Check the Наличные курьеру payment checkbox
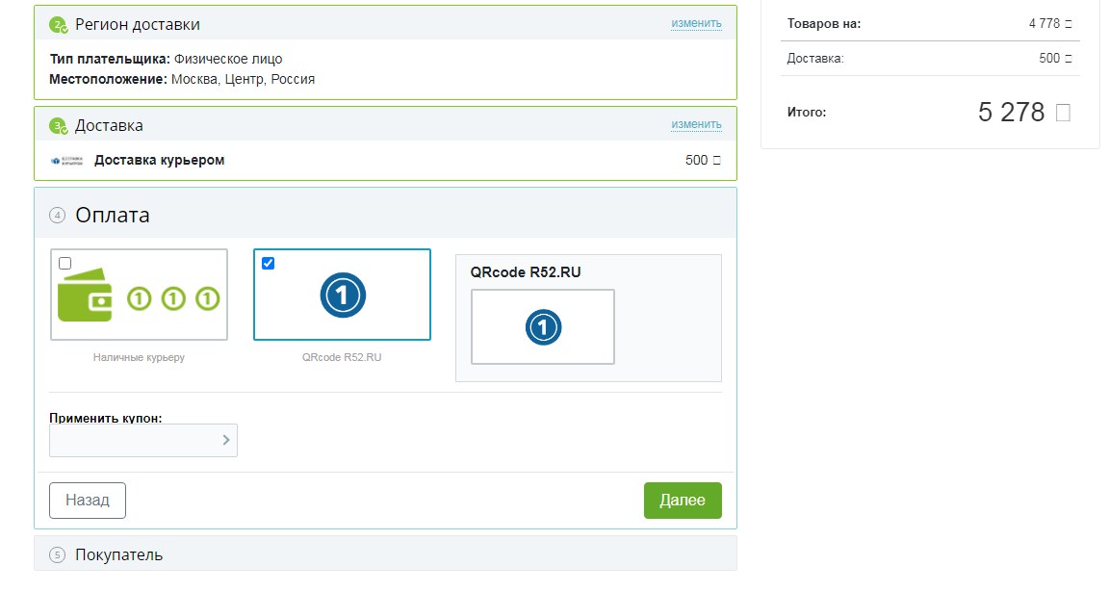This screenshot has height=592, width=1109. 64,263
